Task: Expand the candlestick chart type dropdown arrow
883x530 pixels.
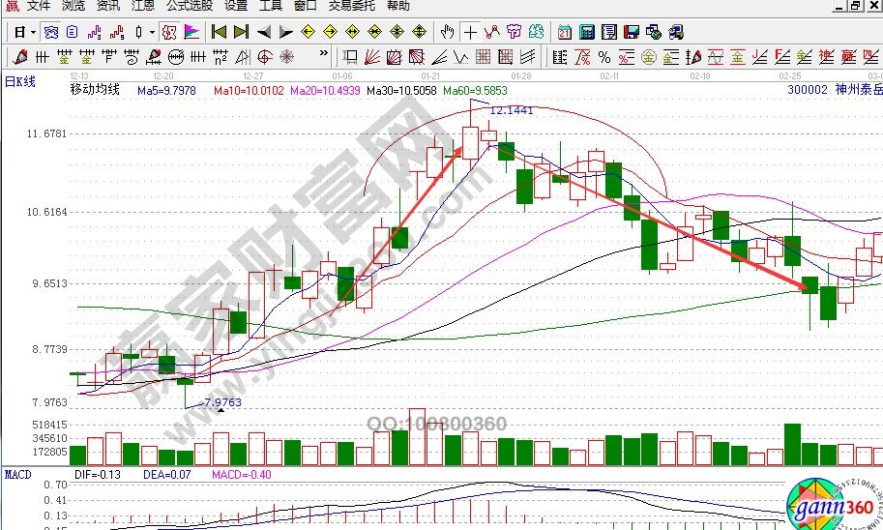Action: [x=151, y=32]
